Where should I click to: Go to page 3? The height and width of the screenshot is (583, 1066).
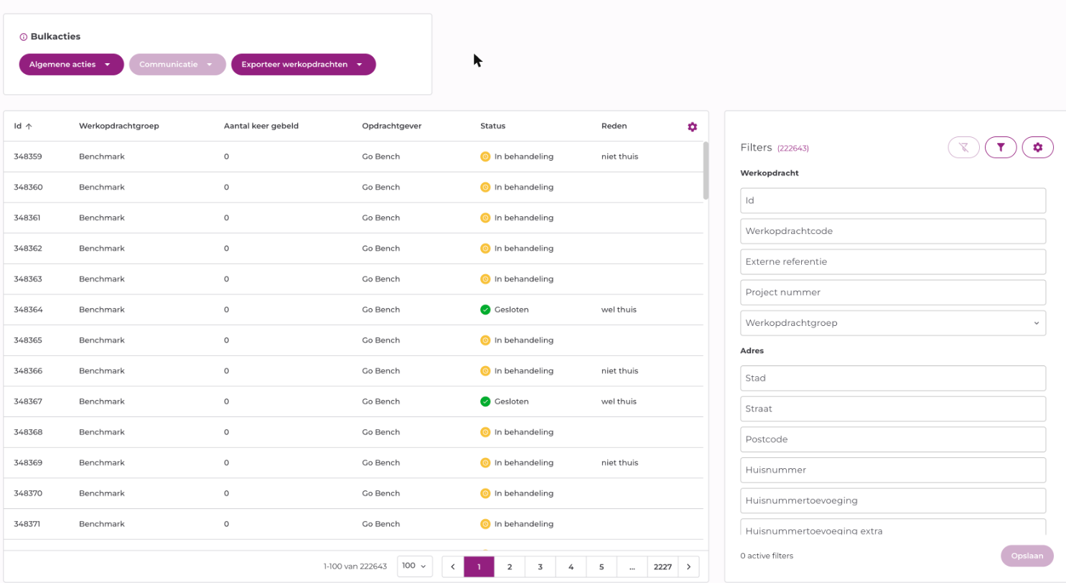point(540,566)
